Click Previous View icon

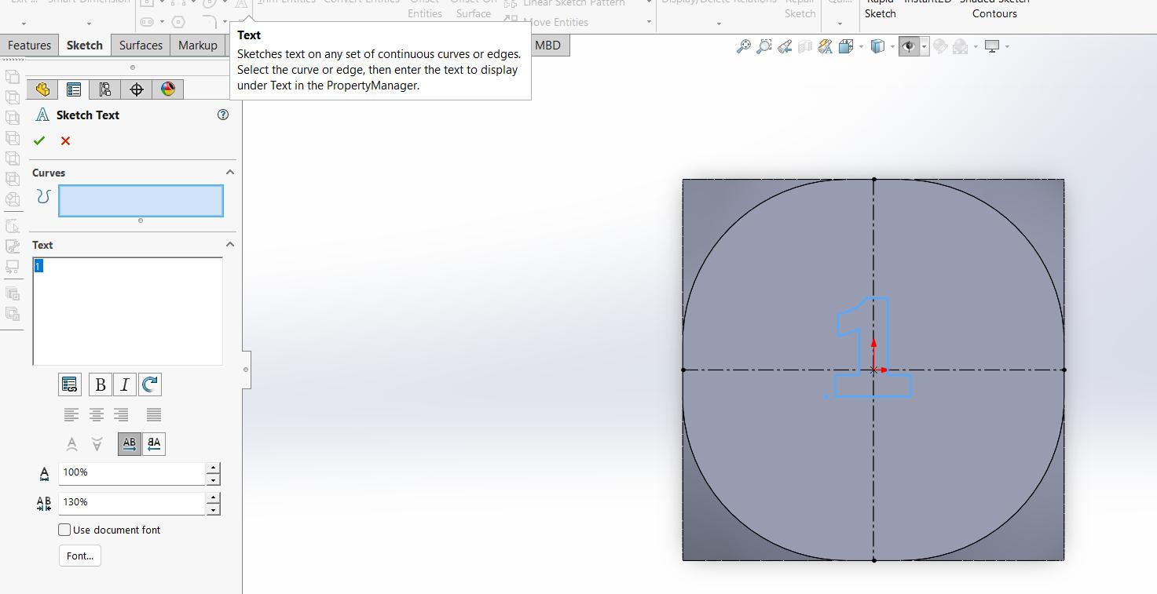[784, 47]
